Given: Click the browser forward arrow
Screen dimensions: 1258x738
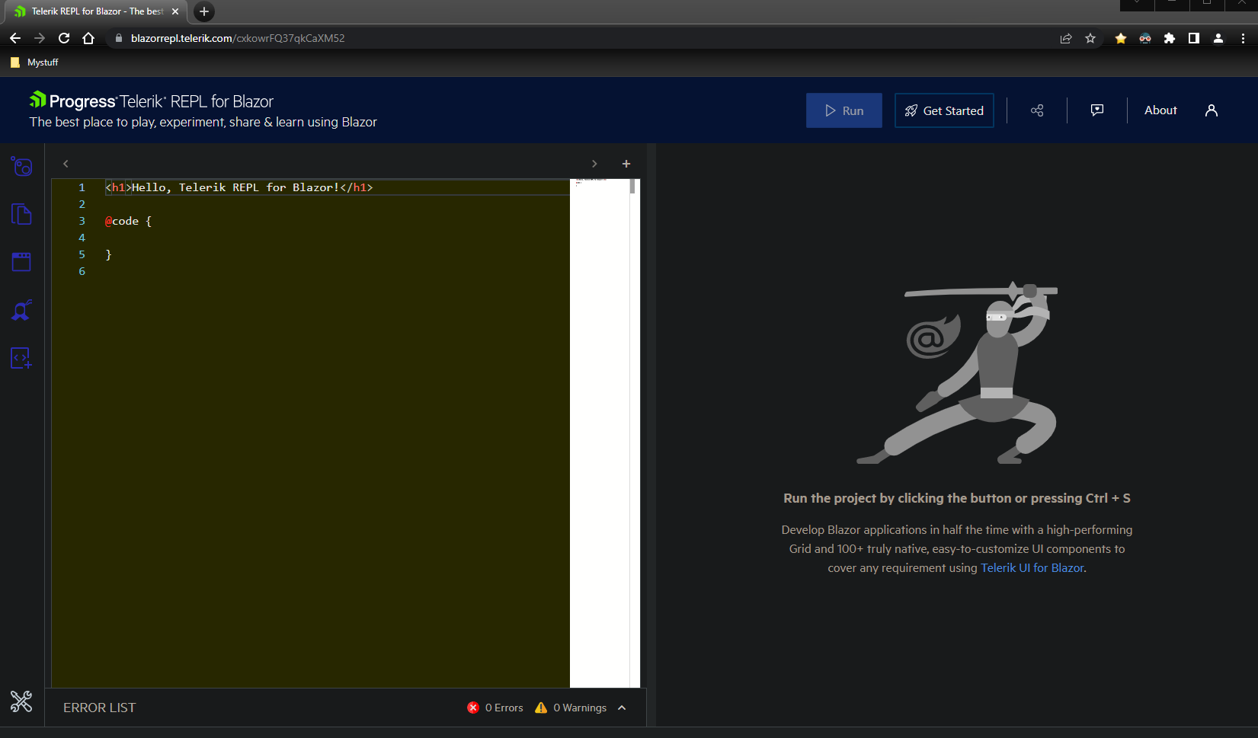Looking at the screenshot, I should [x=40, y=38].
